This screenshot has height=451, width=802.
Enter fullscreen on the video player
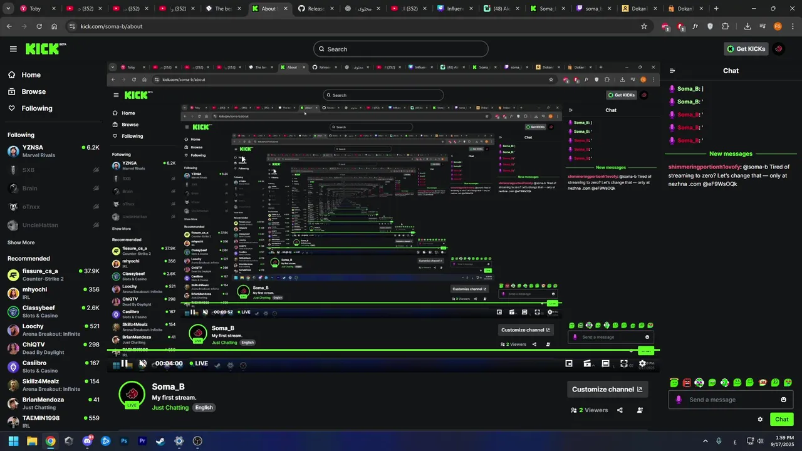(x=624, y=363)
